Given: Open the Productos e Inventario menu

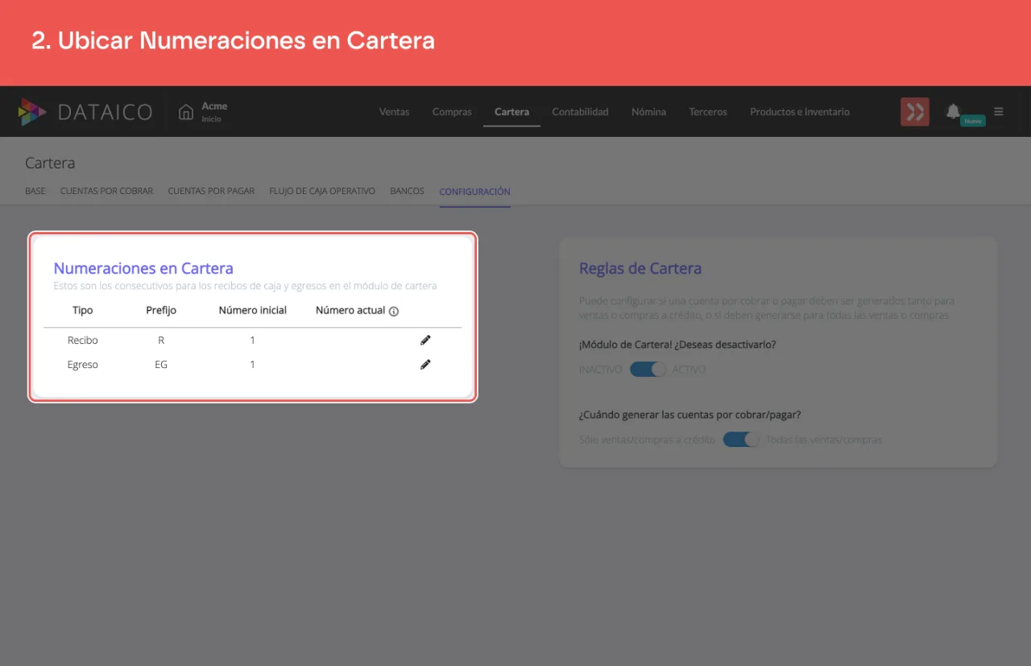Looking at the screenshot, I should pyautogui.click(x=800, y=112).
